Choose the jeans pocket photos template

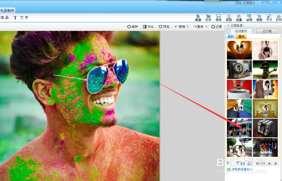coord(239,109)
